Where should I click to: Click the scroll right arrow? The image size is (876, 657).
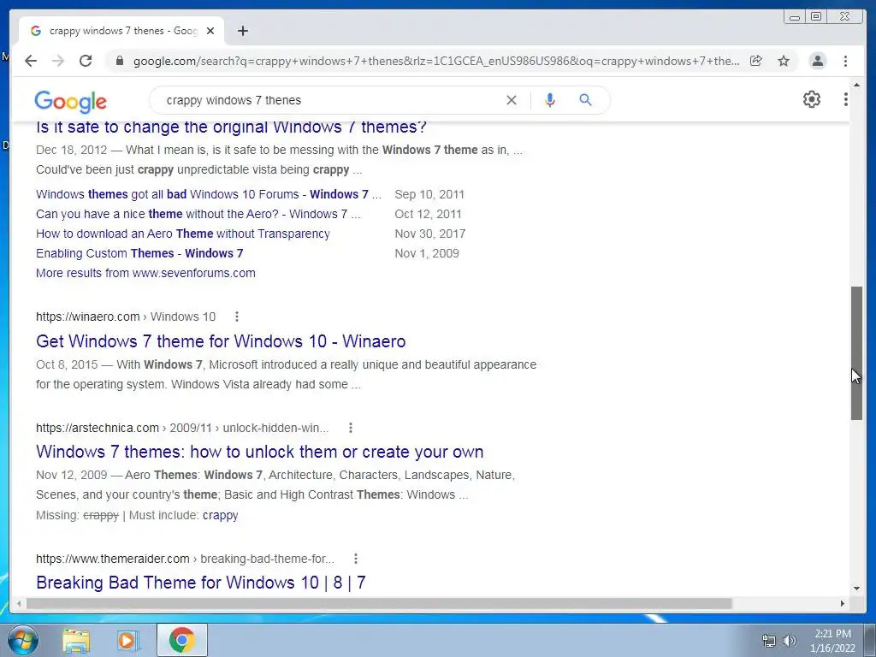[843, 603]
